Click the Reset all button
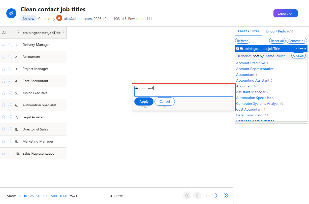 [277, 41]
